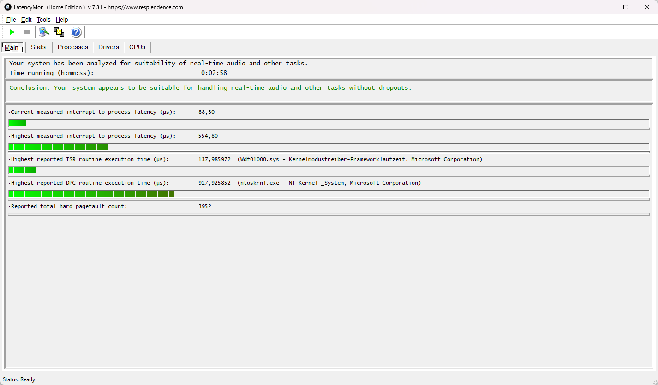Open the Edit menu
Screen dimensions: 658x385
[x=26, y=19]
